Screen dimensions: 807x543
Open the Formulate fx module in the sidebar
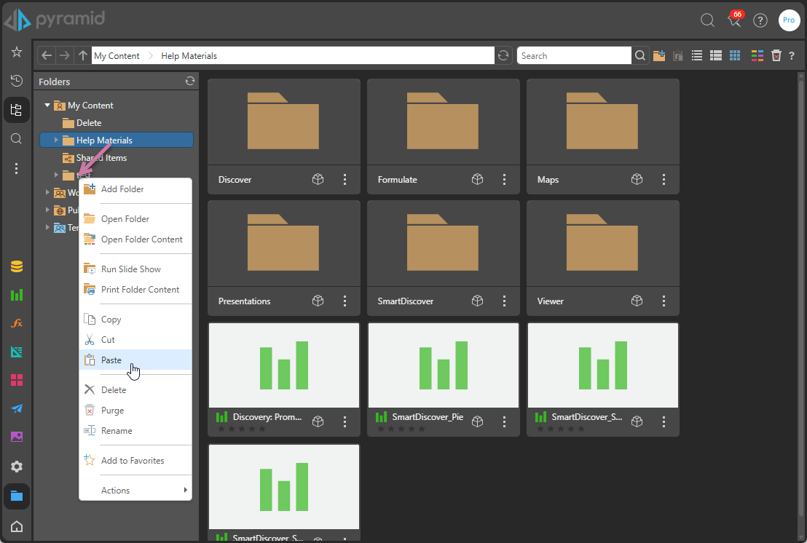(17, 323)
